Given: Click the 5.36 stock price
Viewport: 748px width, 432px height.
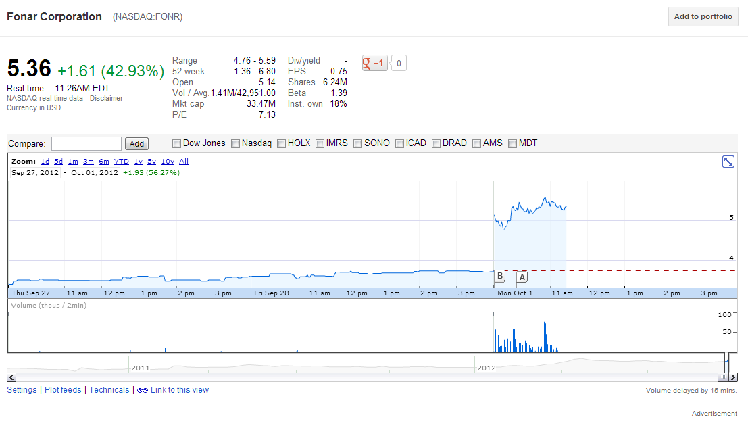Looking at the screenshot, I should pos(29,68).
